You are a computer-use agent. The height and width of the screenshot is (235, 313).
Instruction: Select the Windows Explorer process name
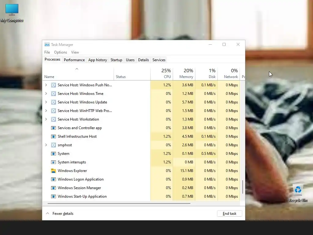(x=72, y=171)
